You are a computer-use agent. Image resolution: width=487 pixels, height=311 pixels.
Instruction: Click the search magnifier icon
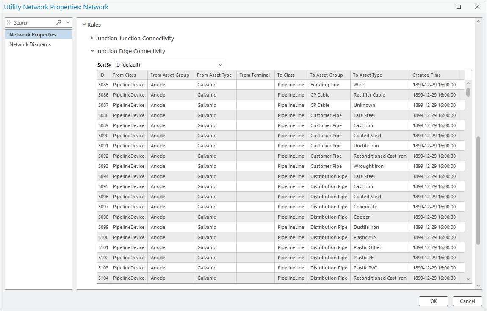(x=59, y=22)
